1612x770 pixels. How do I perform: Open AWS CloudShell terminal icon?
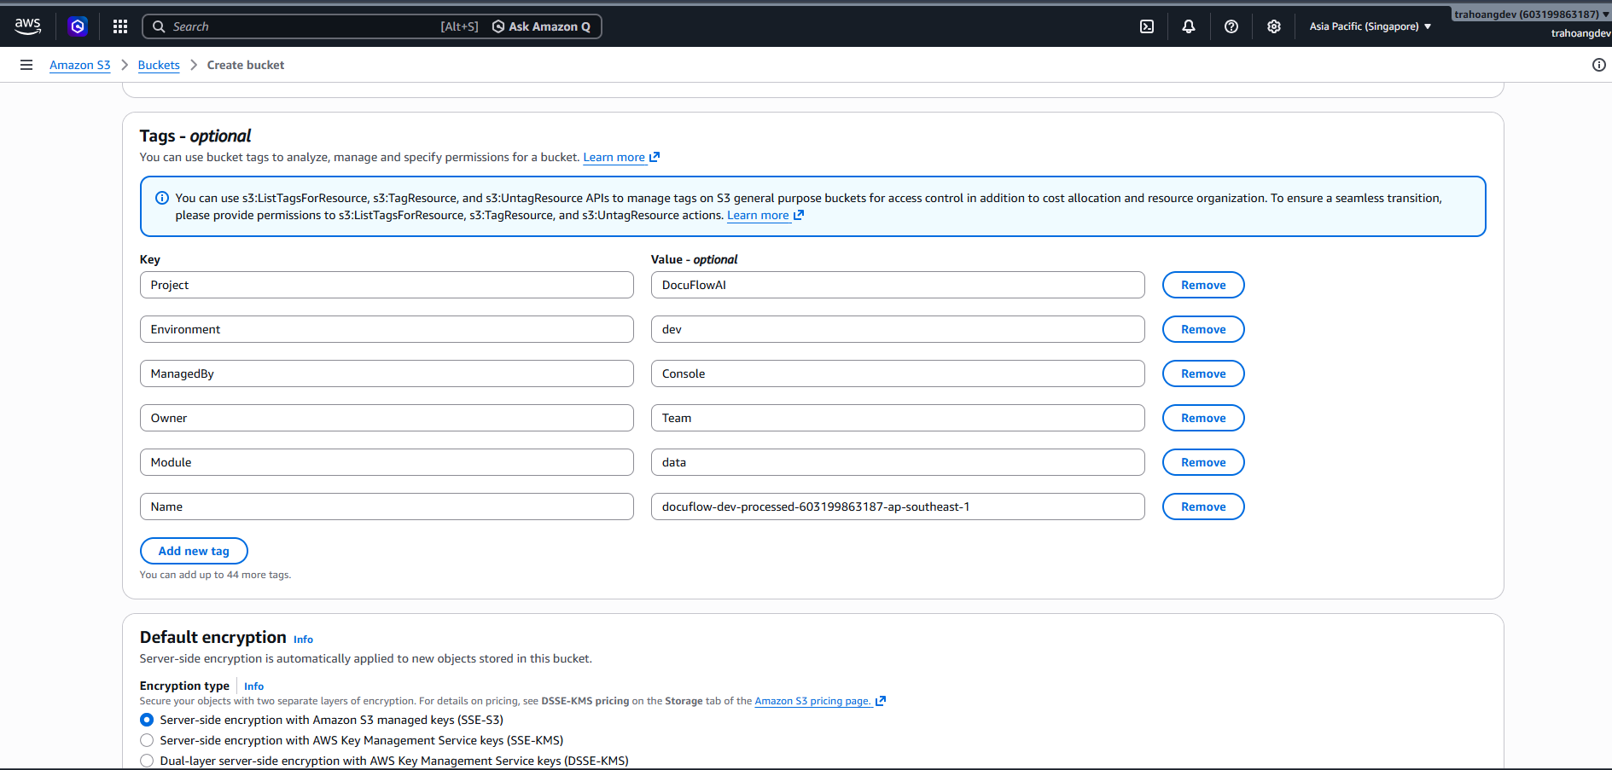click(1147, 26)
